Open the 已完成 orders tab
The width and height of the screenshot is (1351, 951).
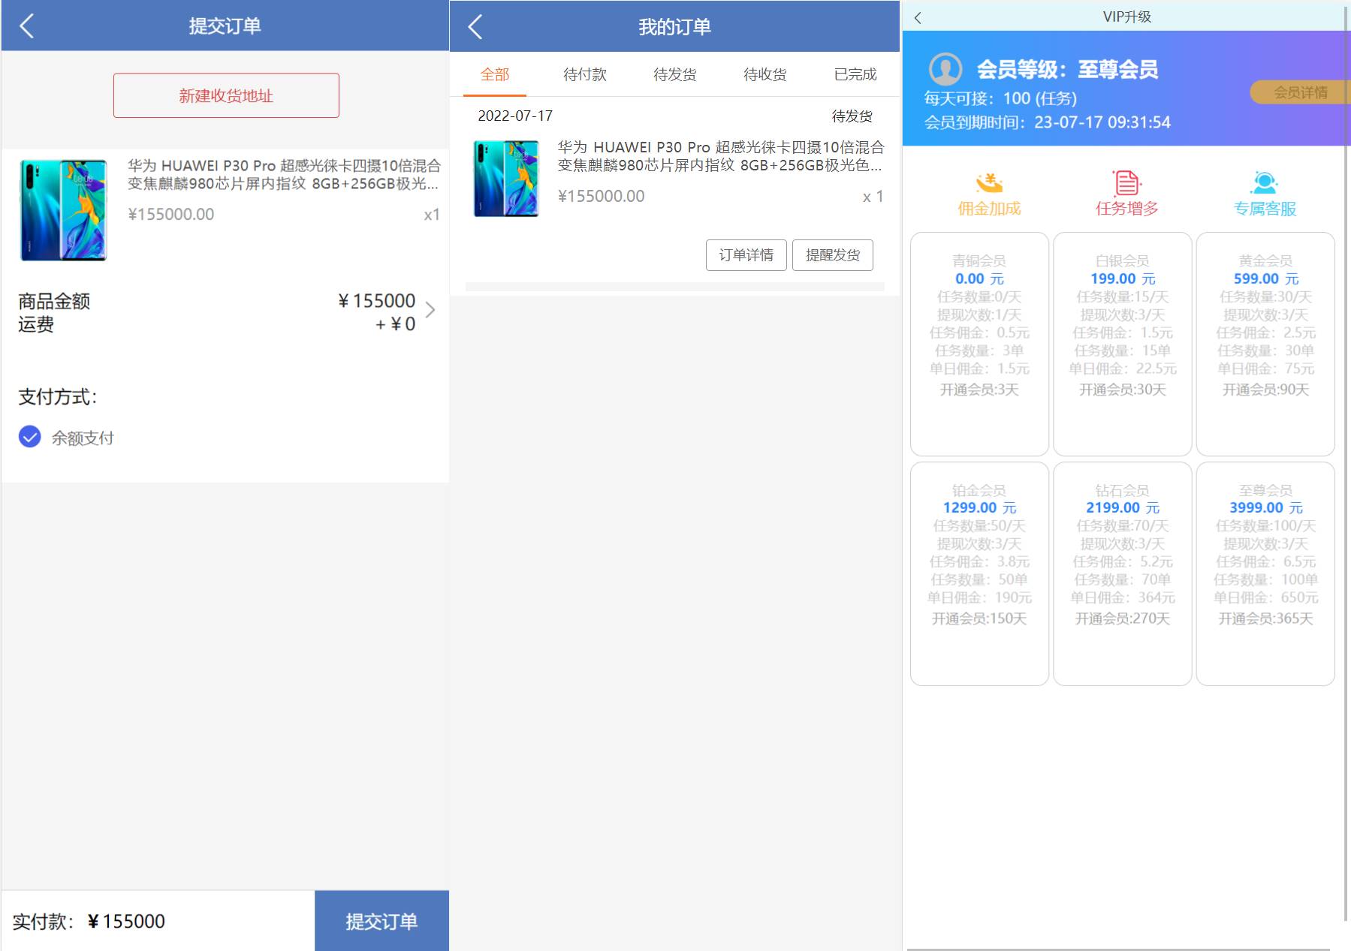click(855, 74)
